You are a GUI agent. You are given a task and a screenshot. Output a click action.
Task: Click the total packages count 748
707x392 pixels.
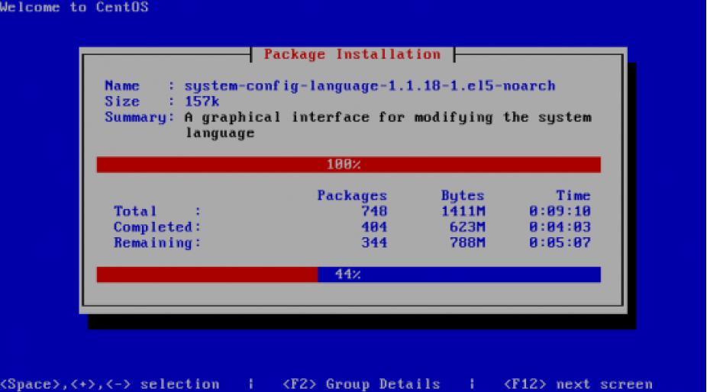click(x=374, y=210)
